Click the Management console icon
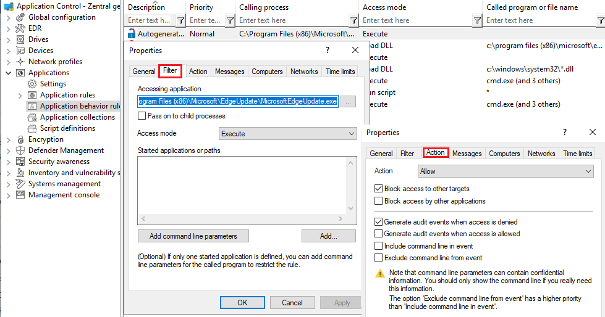Image resolution: width=605 pixels, height=317 pixels. point(20,195)
